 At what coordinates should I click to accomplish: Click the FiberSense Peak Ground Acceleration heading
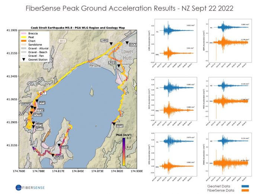tap(129, 8)
